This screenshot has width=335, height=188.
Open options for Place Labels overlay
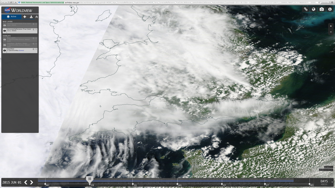coord(34,39)
